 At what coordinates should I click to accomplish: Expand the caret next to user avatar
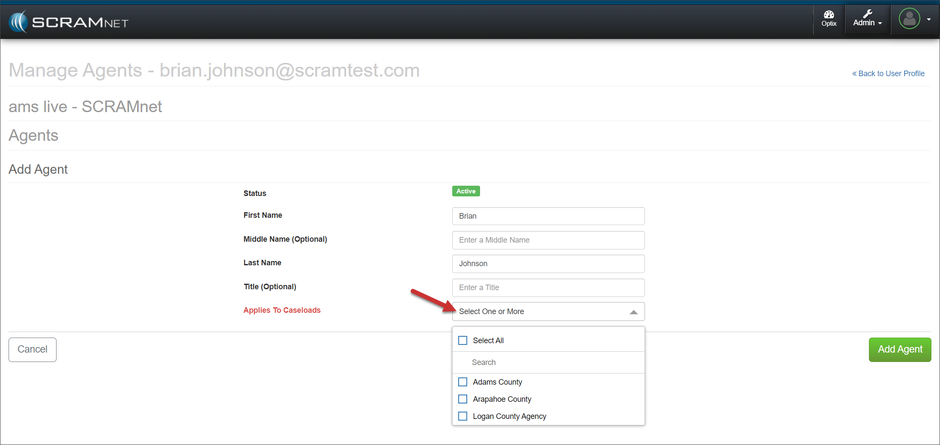[x=928, y=19]
